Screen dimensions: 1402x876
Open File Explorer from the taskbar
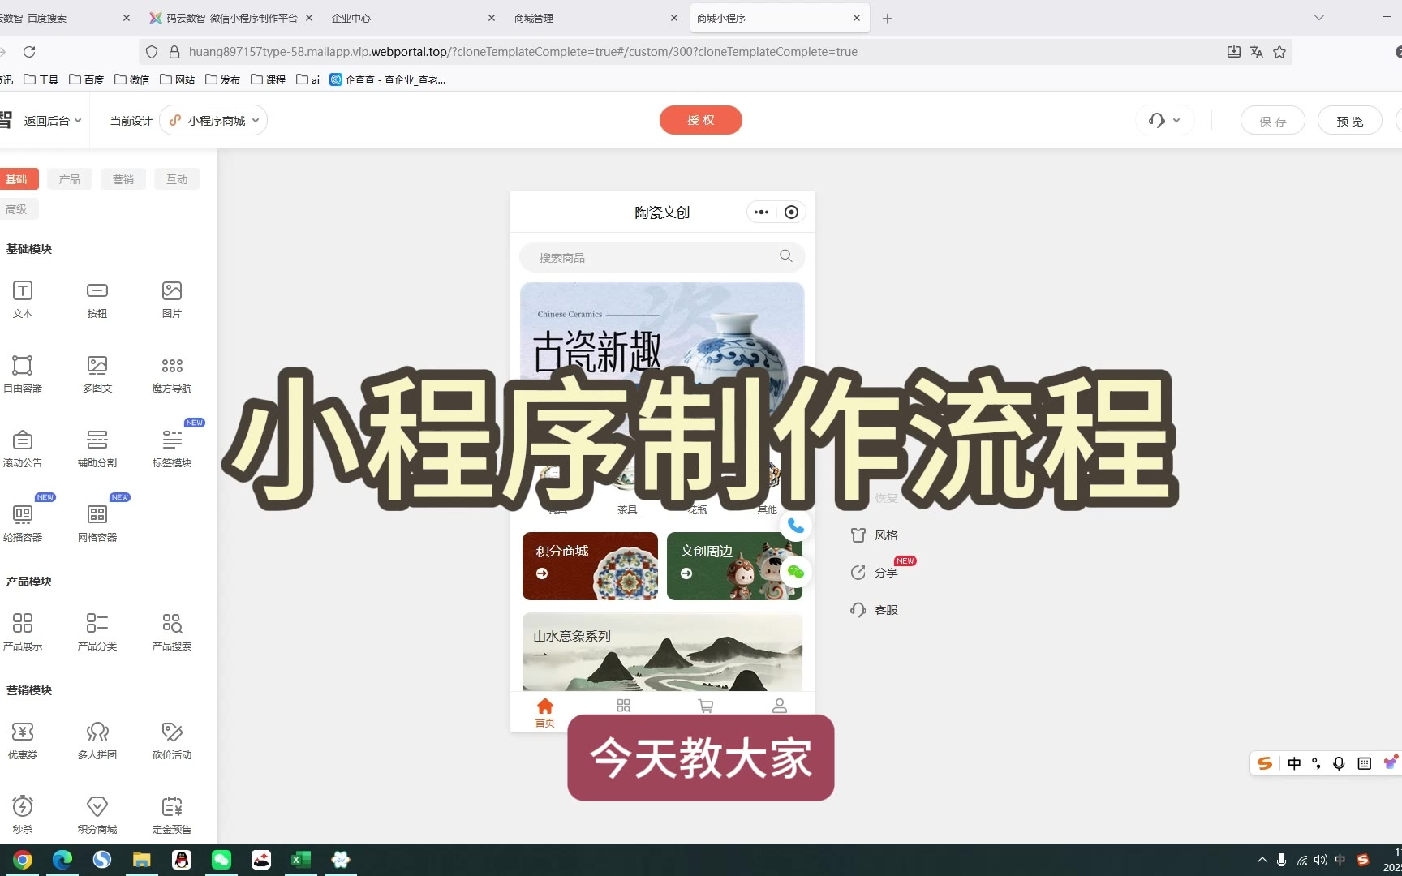(x=142, y=860)
